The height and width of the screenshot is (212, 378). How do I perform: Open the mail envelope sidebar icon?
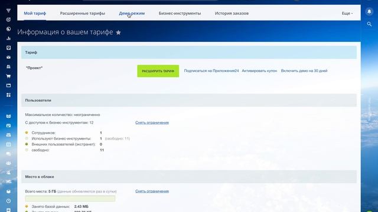pos(8,57)
